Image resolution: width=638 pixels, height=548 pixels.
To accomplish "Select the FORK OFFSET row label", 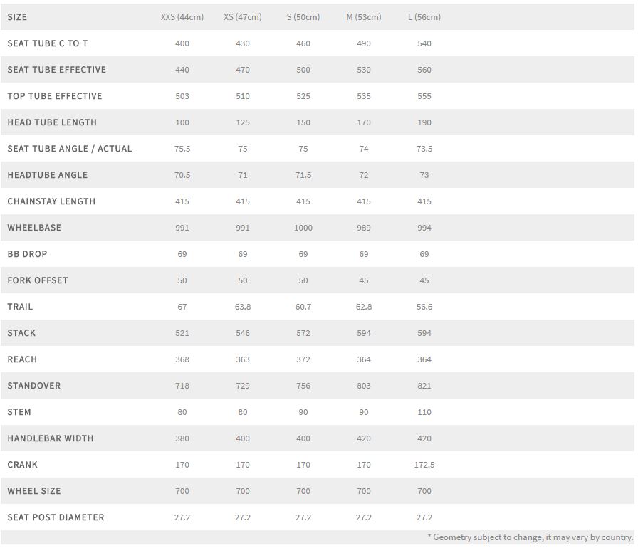I will tap(38, 280).
